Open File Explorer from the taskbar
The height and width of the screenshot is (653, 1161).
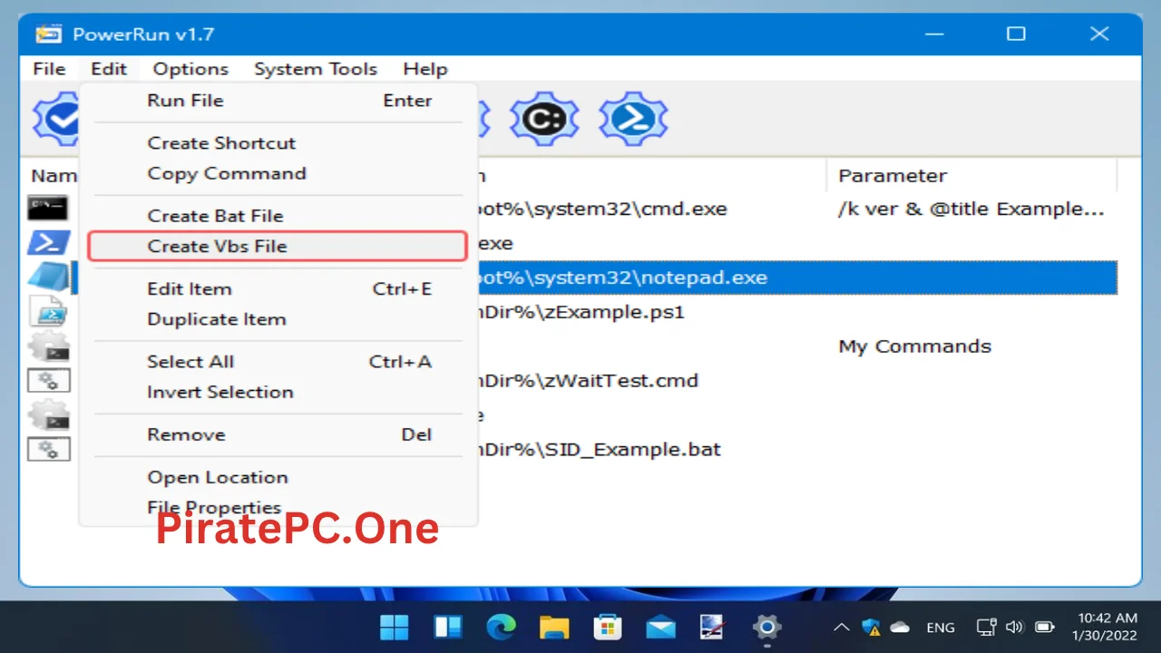(x=553, y=627)
